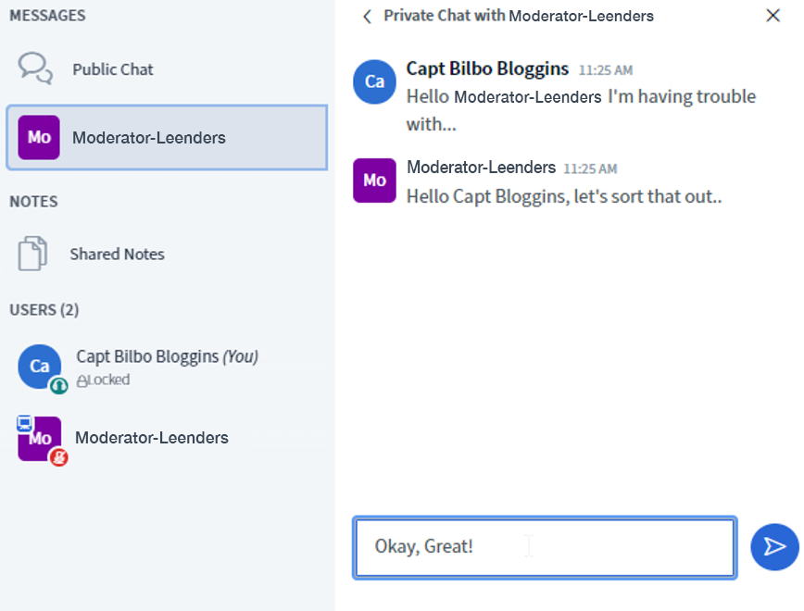Click Capt Bilbo Bloggins' avatar in the users list

pos(39,367)
